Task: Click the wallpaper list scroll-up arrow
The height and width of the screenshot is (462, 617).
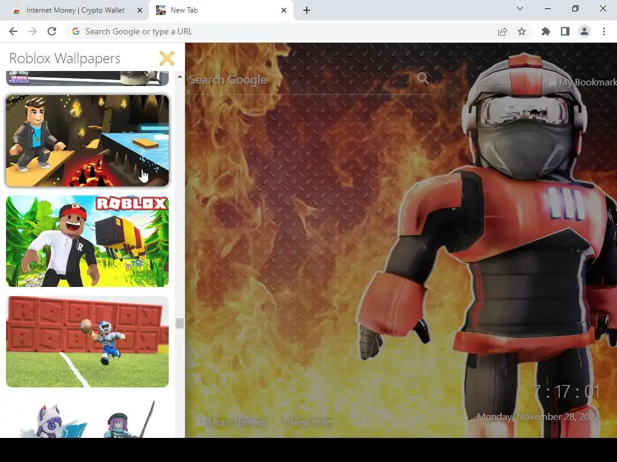Action: tap(180, 76)
